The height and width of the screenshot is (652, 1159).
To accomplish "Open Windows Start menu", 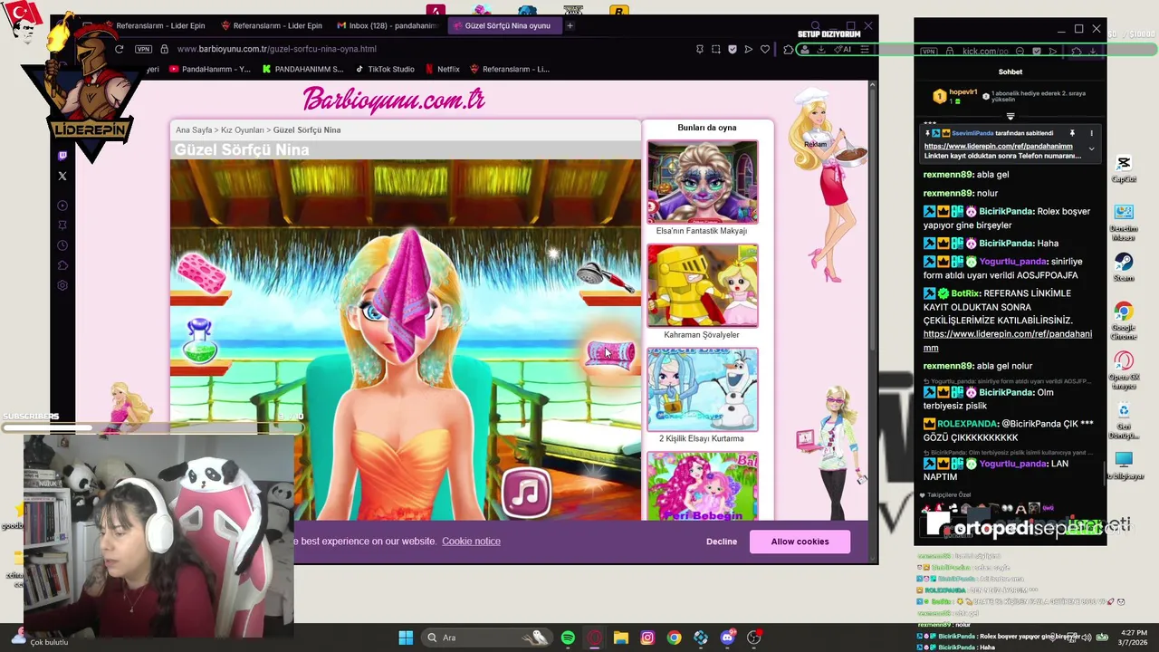I will point(406,638).
